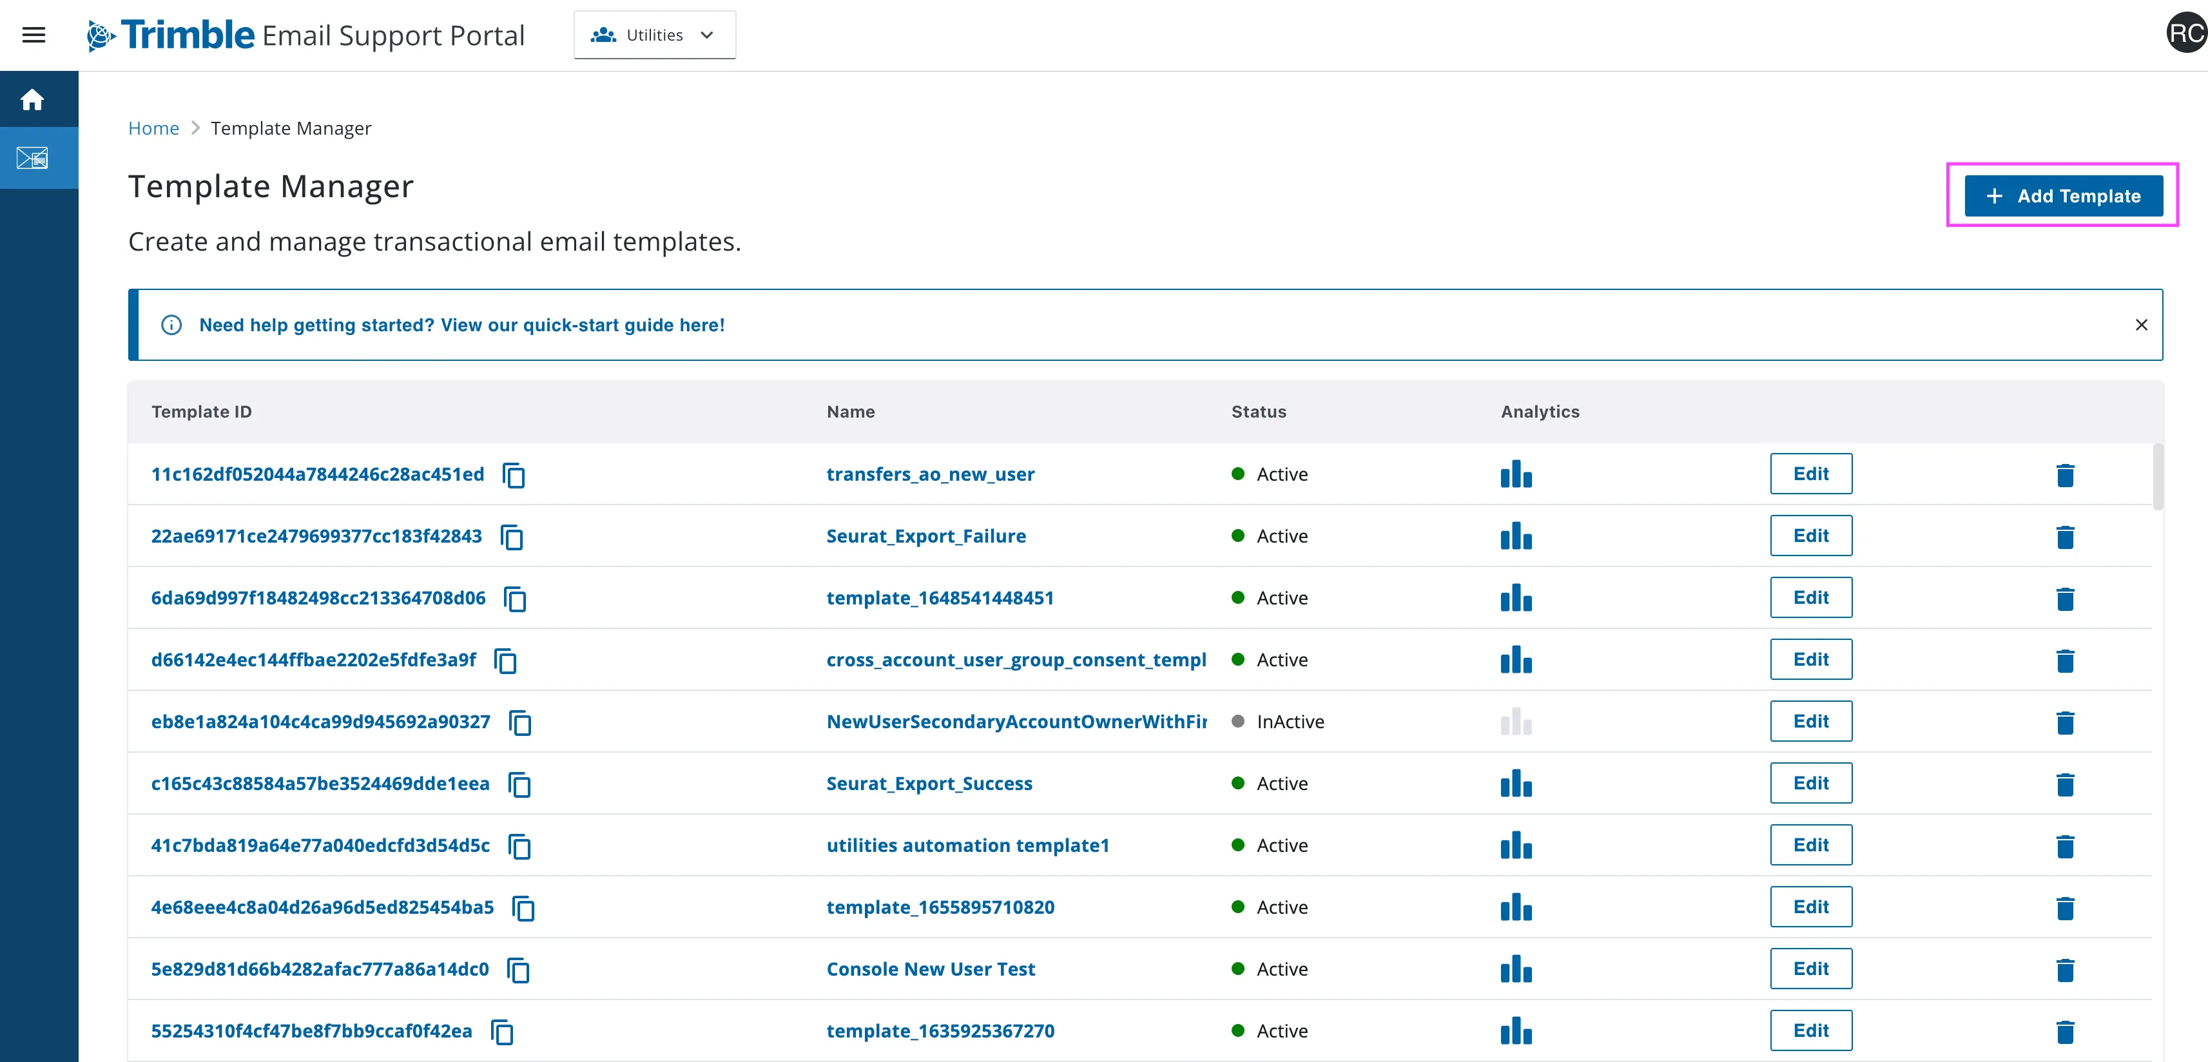Open the utilities automation template1 link

(x=968, y=845)
